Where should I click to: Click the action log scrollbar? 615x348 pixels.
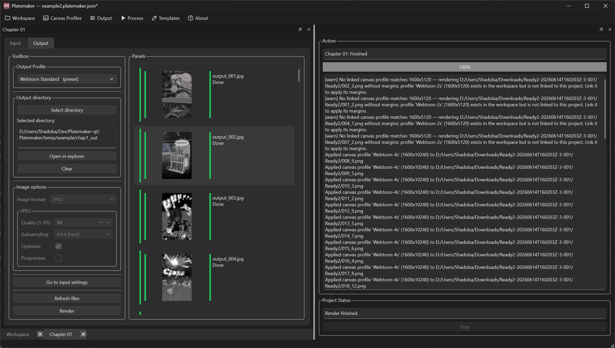[605, 109]
